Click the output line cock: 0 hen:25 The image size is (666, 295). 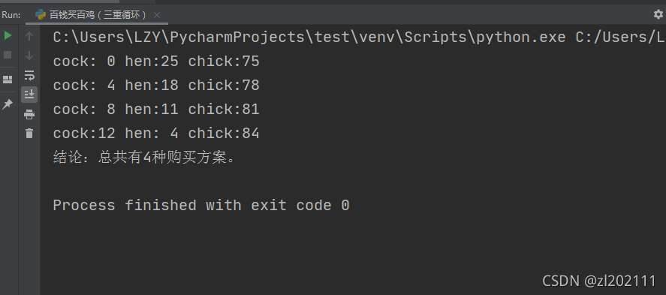coord(156,62)
